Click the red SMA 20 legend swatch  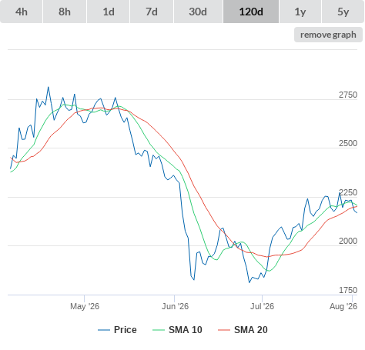pos(224,330)
